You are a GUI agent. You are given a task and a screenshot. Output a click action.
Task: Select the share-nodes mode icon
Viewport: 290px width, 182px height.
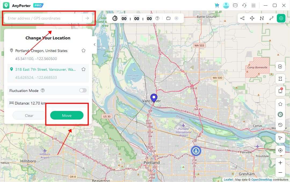(242, 18)
